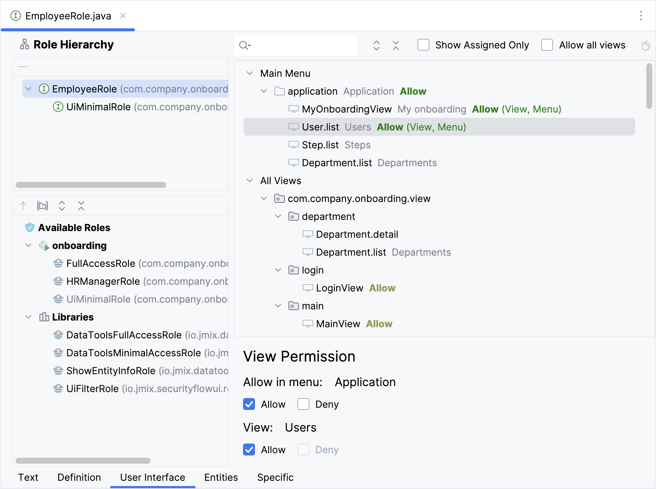Collapse all nodes in the permissions tree
656x489 pixels.
[x=395, y=45]
